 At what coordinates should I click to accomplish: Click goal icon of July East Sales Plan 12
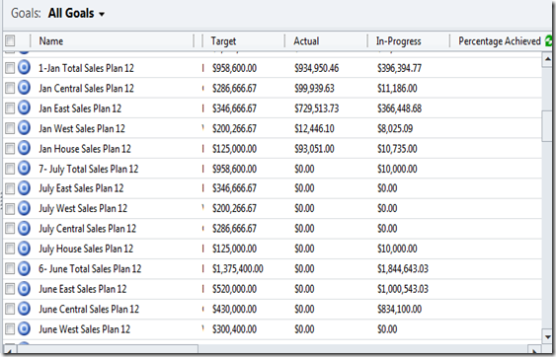pyautogui.click(x=24, y=188)
